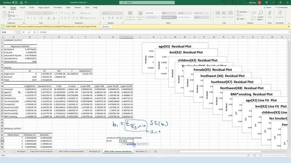291x163 pixels.
Task: Click the Undo icon
Action: click(x=26, y=3)
